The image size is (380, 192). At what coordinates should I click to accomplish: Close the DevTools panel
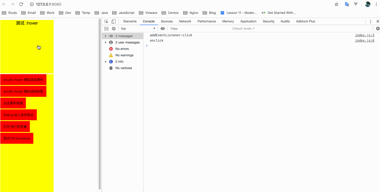click(x=378, y=21)
